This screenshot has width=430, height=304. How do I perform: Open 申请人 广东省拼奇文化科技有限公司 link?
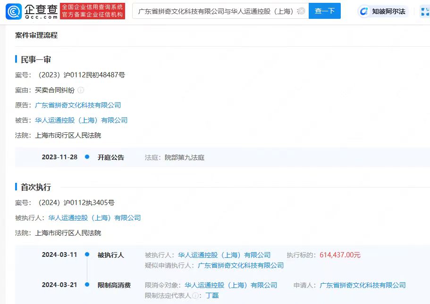tap(363, 285)
